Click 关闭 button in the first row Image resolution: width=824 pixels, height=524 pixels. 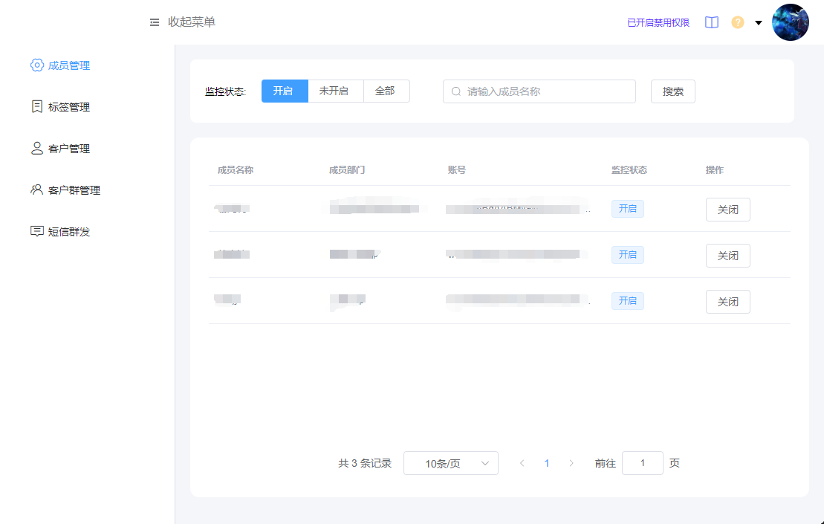pyautogui.click(x=728, y=210)
